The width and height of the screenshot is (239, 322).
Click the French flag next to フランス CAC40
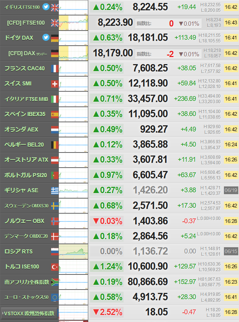55,69
